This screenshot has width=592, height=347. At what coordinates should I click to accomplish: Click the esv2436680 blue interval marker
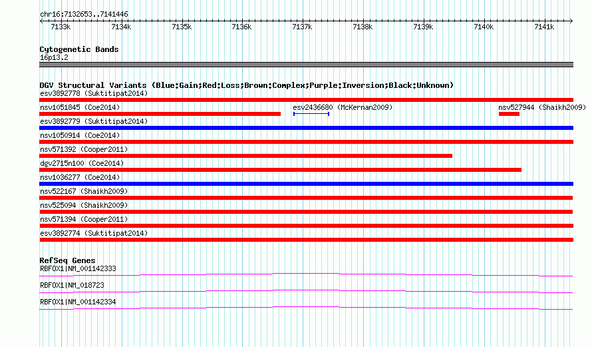click(311, 114)
